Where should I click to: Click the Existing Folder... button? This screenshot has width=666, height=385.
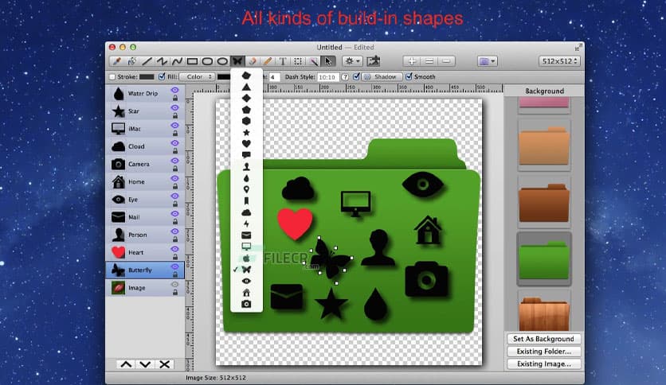pyautogui.click(x=543, y=352)
